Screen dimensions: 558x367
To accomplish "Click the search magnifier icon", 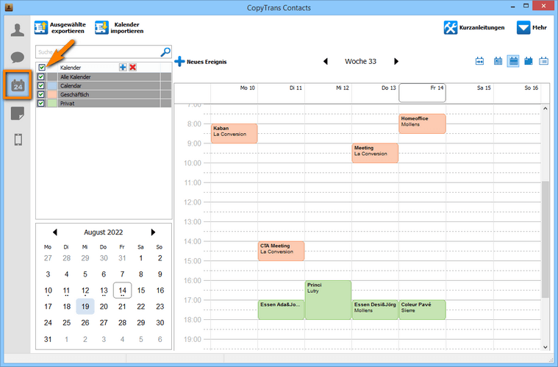I will coord(165,52).
